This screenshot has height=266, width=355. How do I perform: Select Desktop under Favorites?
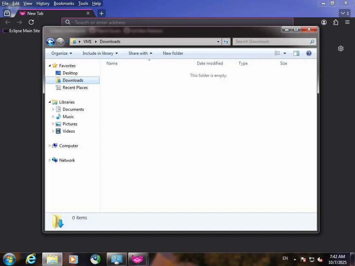point(70,73)
